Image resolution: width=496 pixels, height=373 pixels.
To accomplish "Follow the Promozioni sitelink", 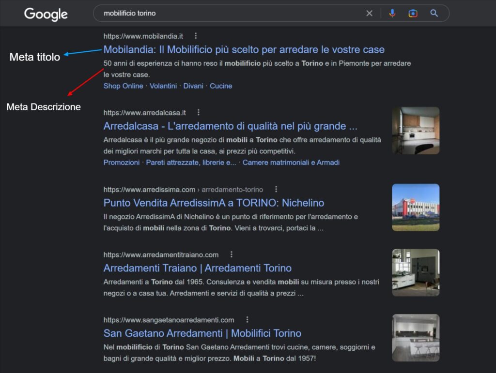I will pos(122,163).
